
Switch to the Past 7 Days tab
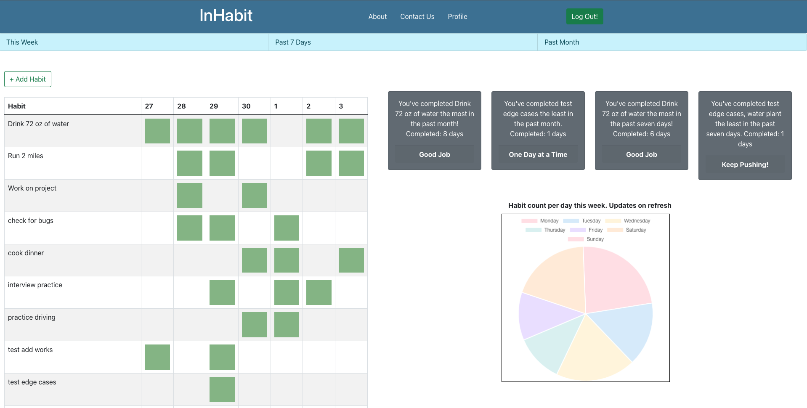(x=292, y=42)
